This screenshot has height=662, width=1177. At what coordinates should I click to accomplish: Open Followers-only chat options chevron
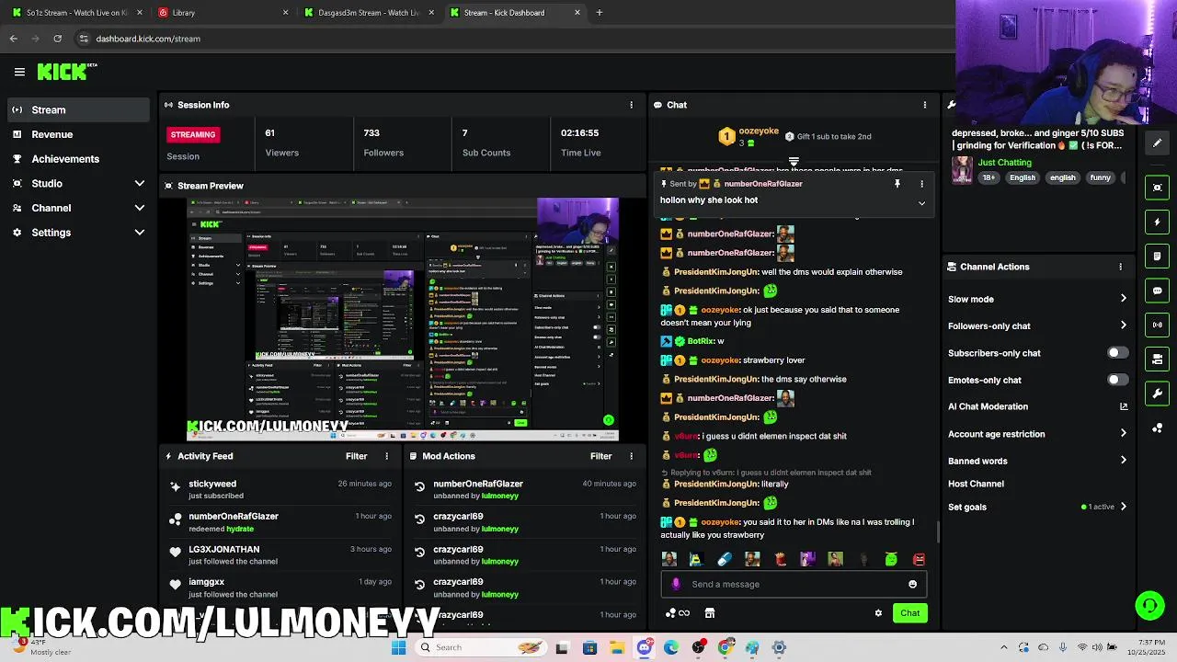point(1123,325)
